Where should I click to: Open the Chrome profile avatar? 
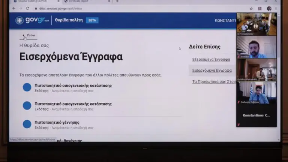click(269, 9)
